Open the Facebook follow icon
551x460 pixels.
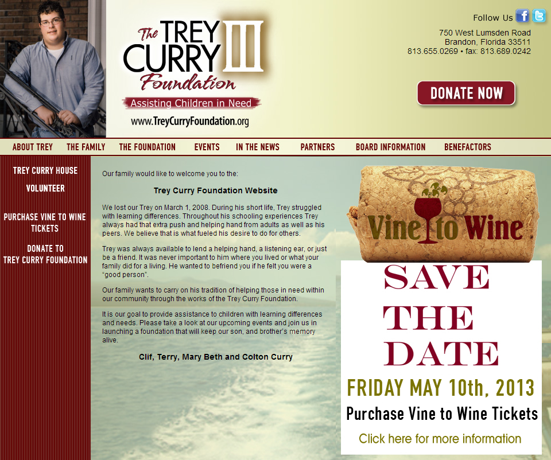[x=522, y=16]
